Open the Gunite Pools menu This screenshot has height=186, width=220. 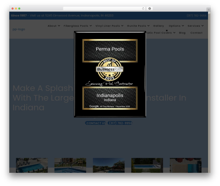pyautogui.click(x=136, y=26)
